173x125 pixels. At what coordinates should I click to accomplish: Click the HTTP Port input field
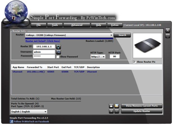tap(114, 56)
